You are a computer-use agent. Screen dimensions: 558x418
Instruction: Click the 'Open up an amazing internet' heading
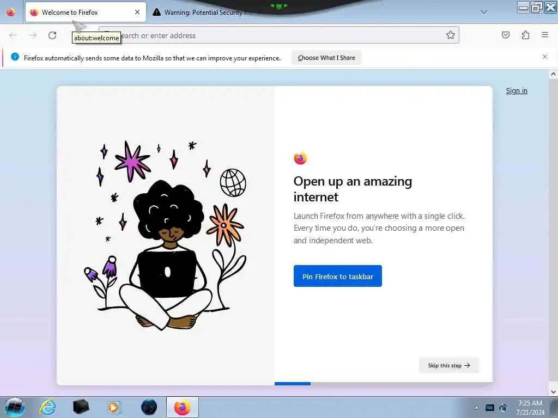click(x=353, y=189)
